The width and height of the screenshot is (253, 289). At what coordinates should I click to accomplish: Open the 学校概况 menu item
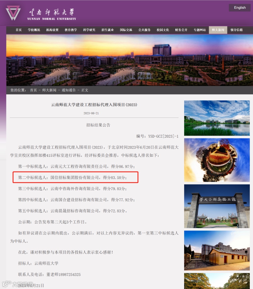[34, 30]
